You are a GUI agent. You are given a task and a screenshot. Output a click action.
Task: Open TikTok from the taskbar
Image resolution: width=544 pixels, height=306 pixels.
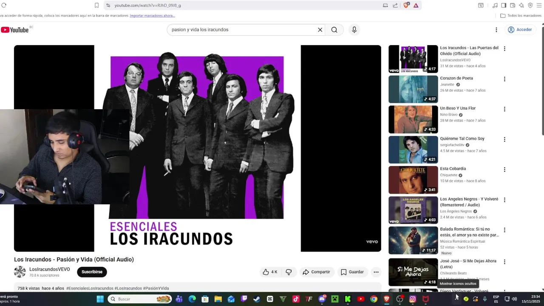coord(296,299)
